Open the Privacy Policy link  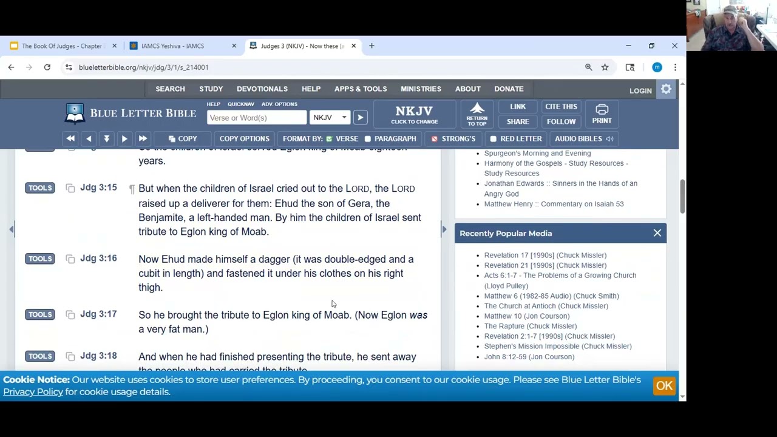click(x=33, y=391)
